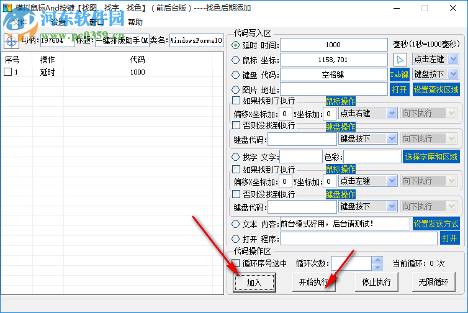This screenshot has height=313, width=468.
Task: Decrease 循环次数 with down spinner arrow
Action: [377, 267]
